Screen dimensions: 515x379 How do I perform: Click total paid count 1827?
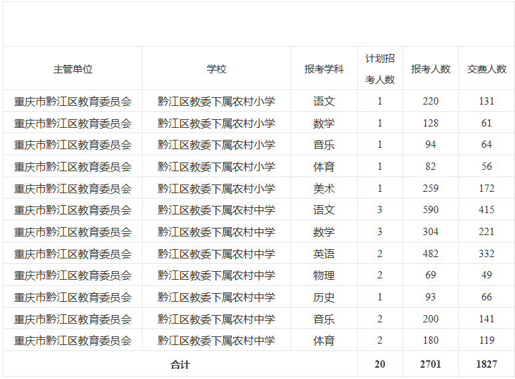486,364
